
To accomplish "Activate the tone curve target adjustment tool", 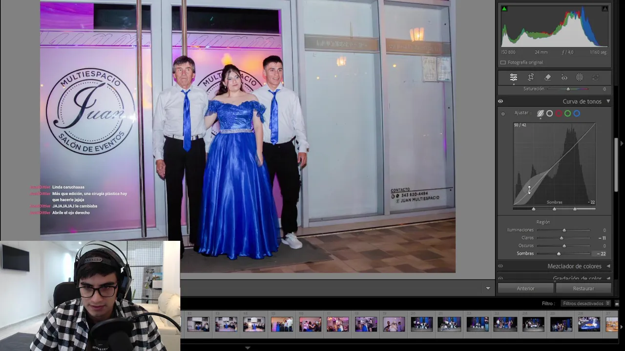I will click(x=503, y=114).
